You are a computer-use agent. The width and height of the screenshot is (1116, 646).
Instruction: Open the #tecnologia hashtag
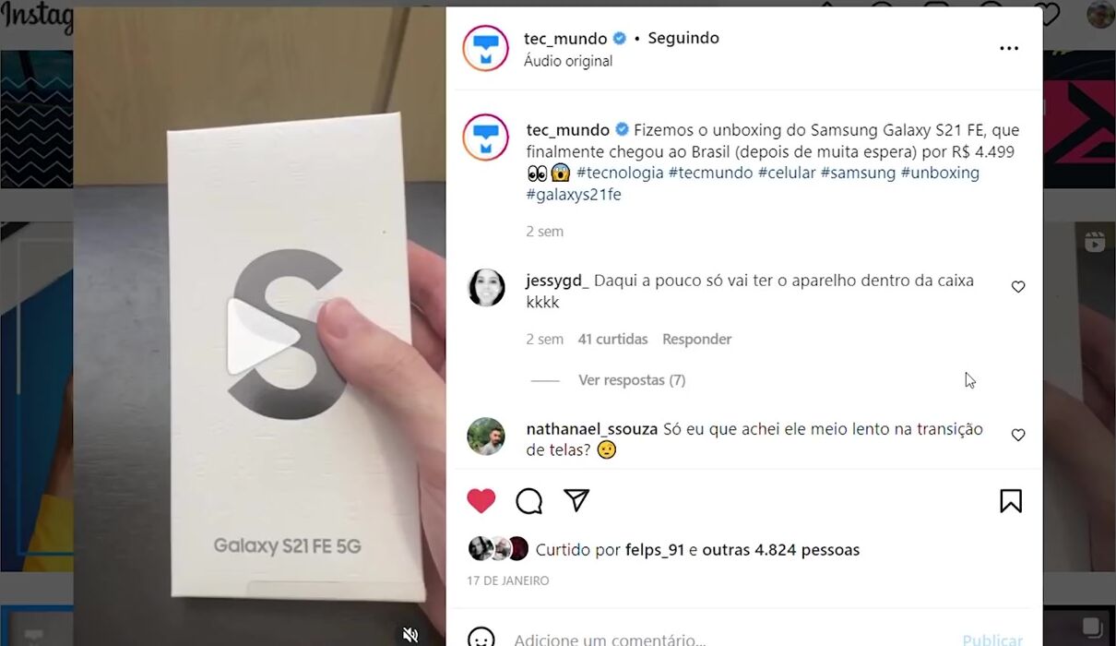[620, 173]
